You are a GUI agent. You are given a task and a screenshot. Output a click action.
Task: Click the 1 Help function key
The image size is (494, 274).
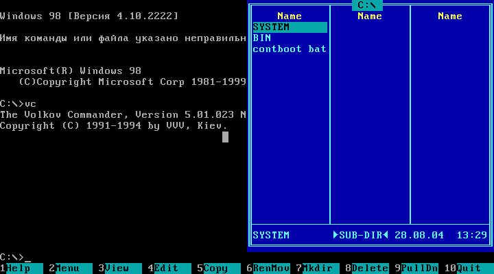click(21, 269)
